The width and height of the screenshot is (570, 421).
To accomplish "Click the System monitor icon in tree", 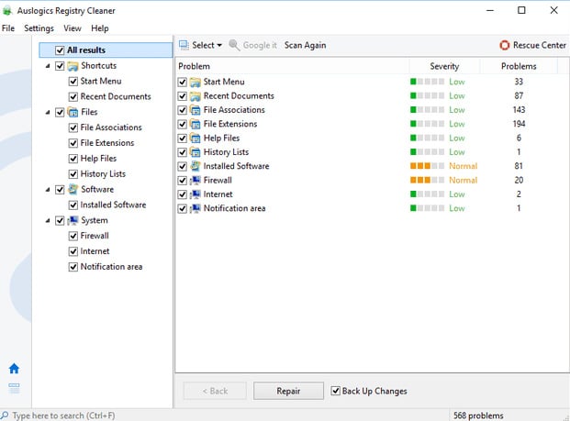I will pos(73,220).
